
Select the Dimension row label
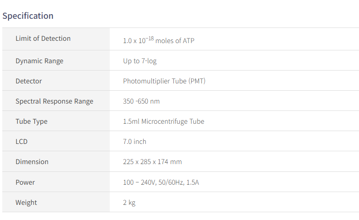(32, 162)
